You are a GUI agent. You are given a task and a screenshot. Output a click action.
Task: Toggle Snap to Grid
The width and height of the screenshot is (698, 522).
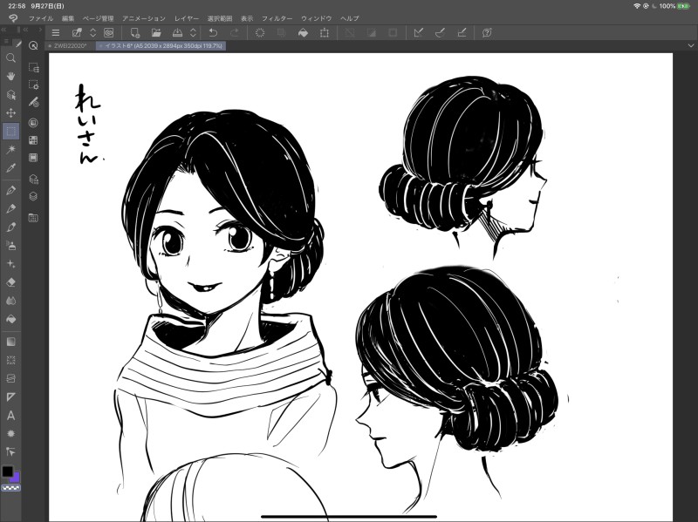click(x=462, y=32)
